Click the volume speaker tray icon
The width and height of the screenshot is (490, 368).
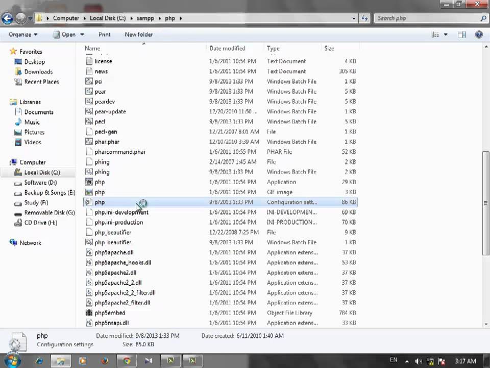419,361
